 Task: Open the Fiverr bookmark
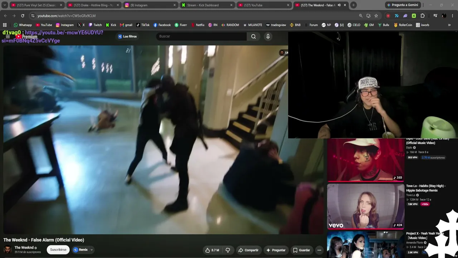tap(181, 25)
